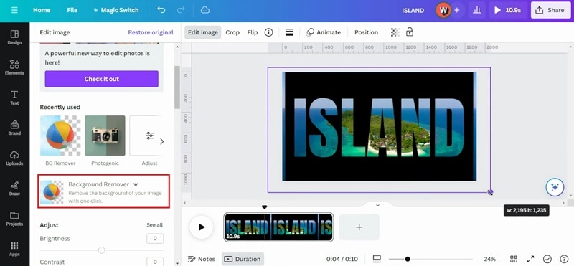Click the cloud save status icon
The height and width of the screenshot is (266, 574).
click(205, 10)
